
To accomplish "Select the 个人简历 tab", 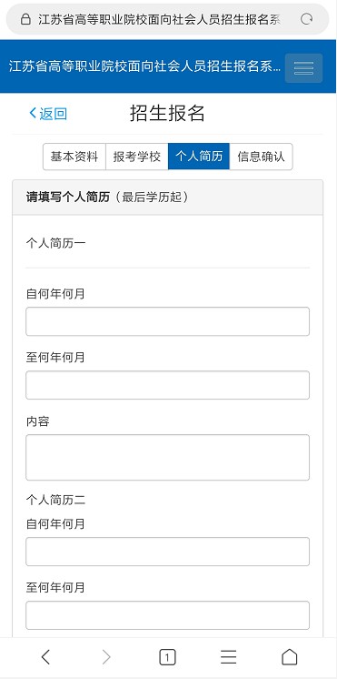I will point(199,157).
